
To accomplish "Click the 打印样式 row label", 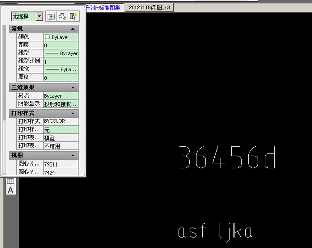I will [x=29, y=121].
